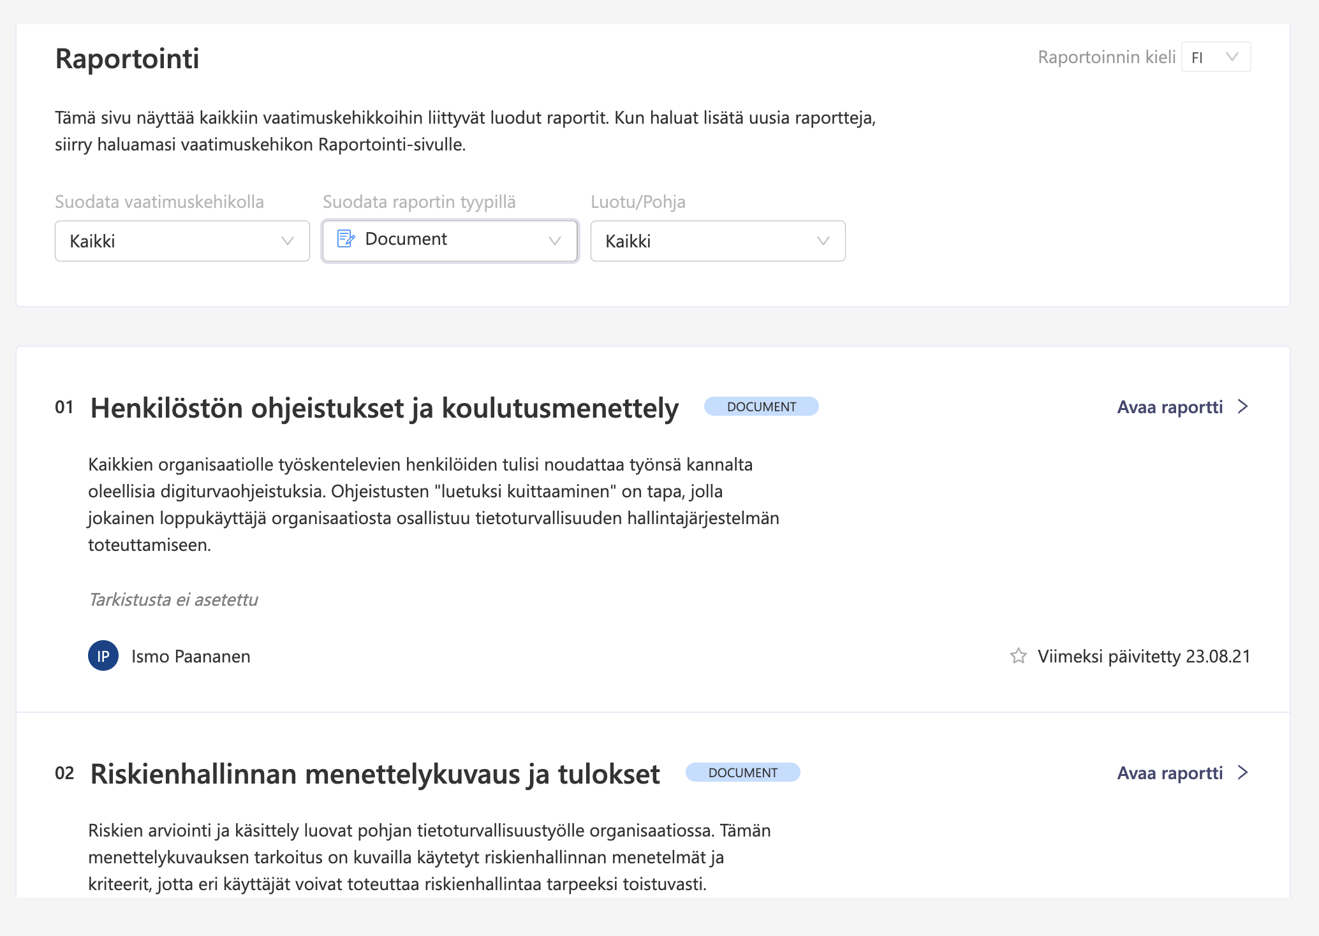Screen dimensions: 1319x936
Task: Open the Henkilöstön ohjeistukset report link
Action: coord(1170,407)
